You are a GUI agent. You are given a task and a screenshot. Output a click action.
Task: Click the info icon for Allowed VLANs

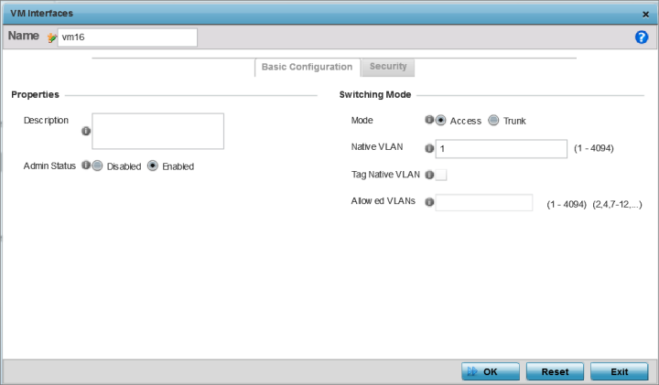[x=429, y=202]
